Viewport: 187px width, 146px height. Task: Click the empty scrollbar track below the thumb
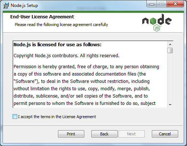(x=170, y=77)
